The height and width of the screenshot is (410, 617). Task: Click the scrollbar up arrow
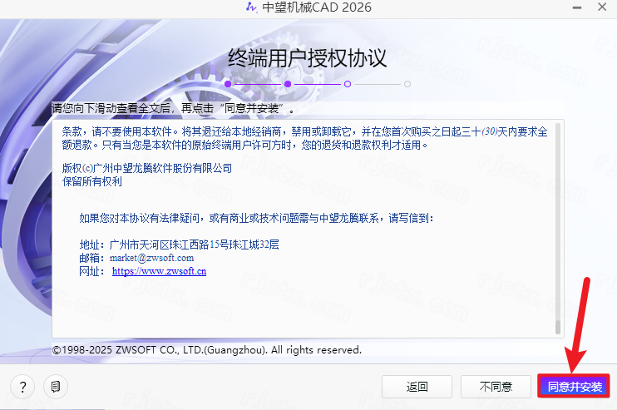pos(558,125)
